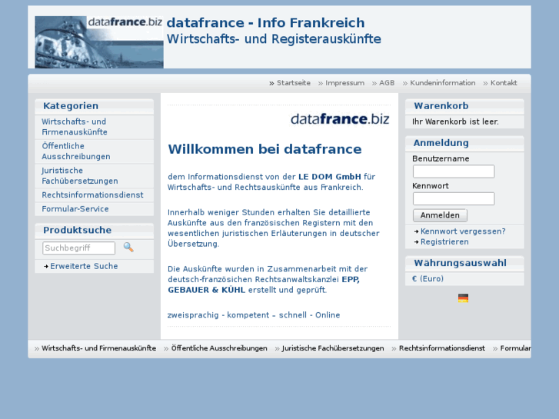
Task: Click the Kategorien box heading
Action: click(71, 105)
